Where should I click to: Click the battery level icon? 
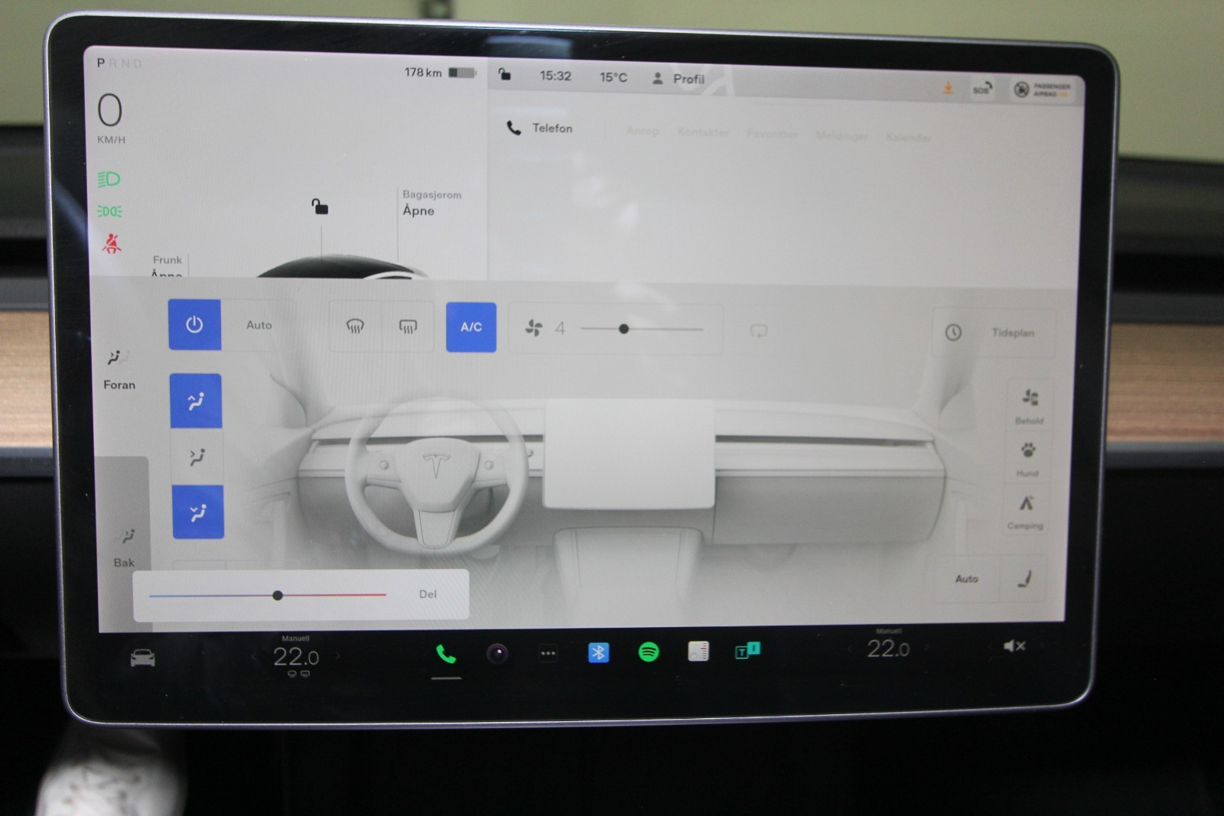(462, 73)
